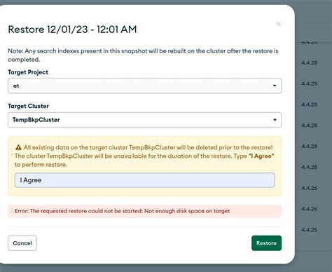
Task: Click the partially hidden version entry above 4.4.28
Action: pos(310,43)
